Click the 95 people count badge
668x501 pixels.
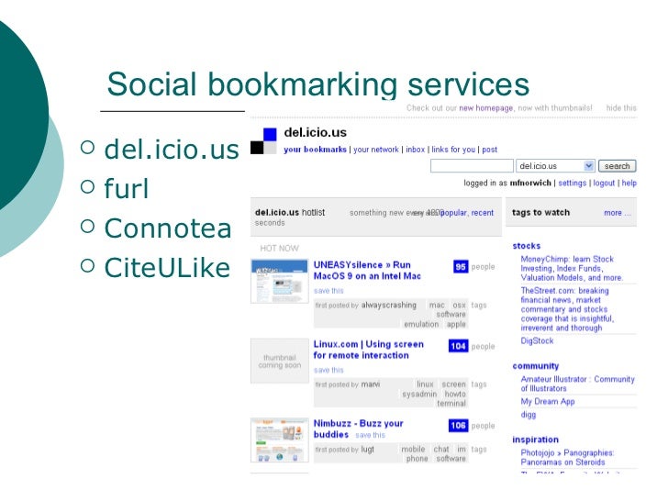click(x=461, y=267)
